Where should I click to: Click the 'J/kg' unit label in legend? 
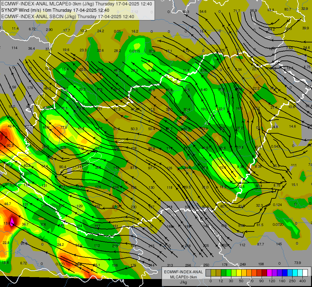coord(183,282)
